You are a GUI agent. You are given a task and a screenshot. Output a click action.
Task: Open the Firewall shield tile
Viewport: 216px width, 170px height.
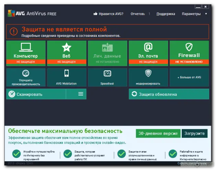point(189,53)
